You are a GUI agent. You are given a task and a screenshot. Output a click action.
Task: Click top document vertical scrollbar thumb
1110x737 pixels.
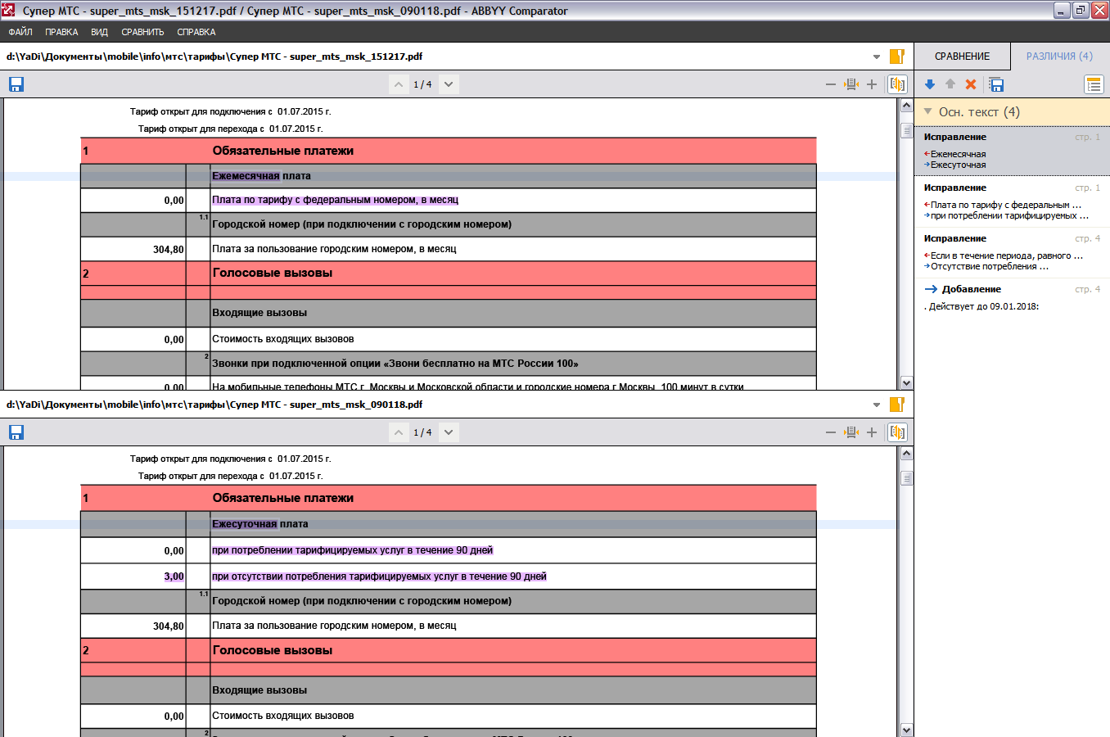[906, 130]
